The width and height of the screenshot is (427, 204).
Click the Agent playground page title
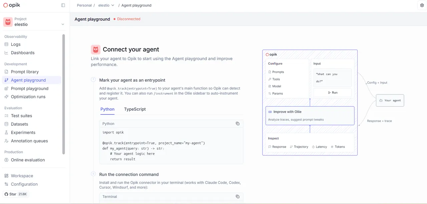pyautogui.click(x=92, y=19)
